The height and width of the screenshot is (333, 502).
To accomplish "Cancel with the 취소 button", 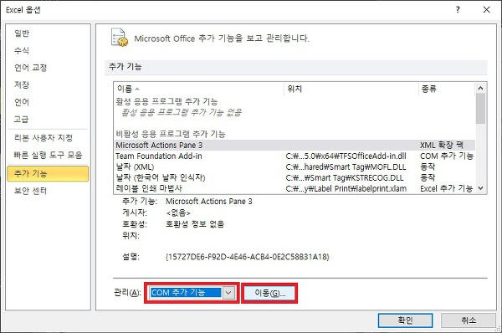I will tap(469, 320).
